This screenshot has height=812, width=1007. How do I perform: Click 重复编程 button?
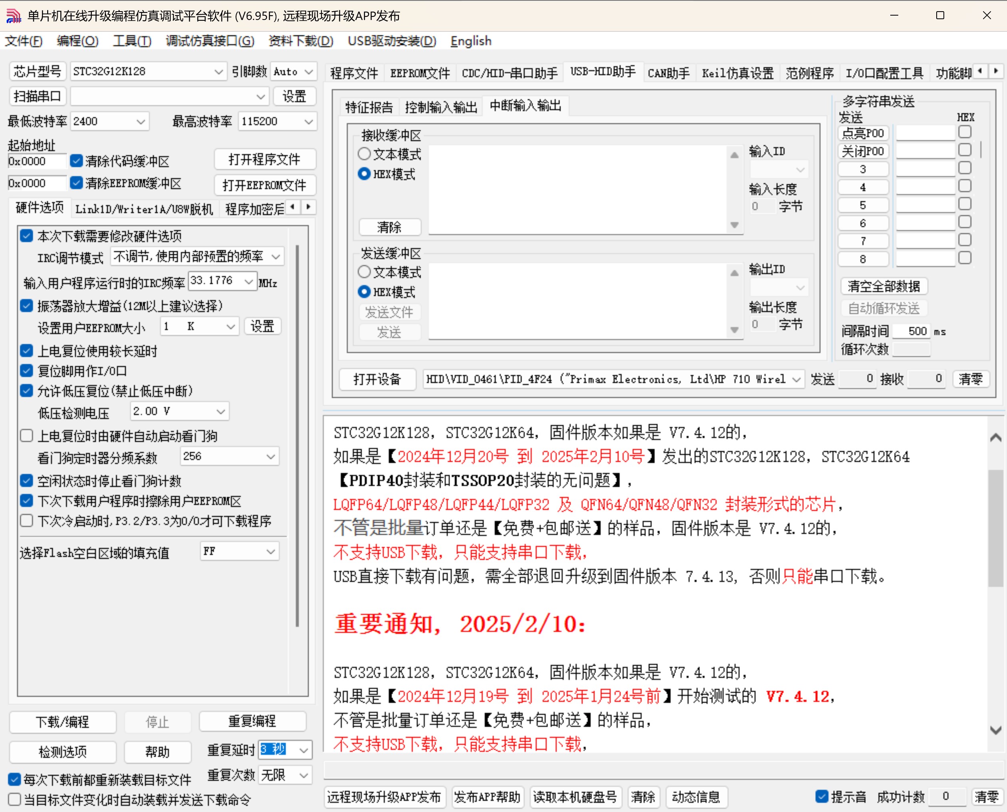253,722
